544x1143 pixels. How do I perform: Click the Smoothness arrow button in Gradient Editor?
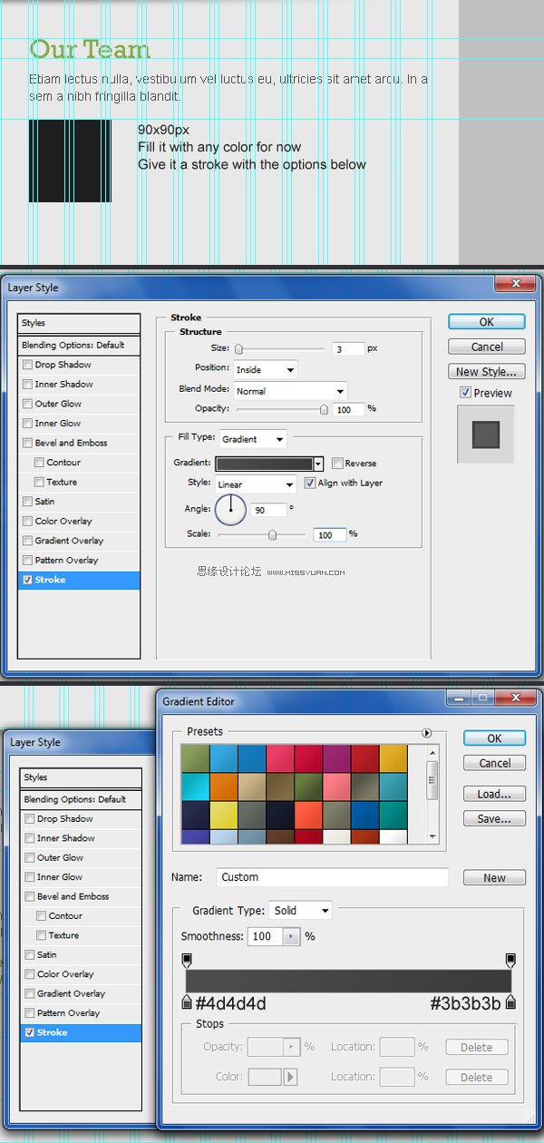pyautogui.click(x=291, y=936)
